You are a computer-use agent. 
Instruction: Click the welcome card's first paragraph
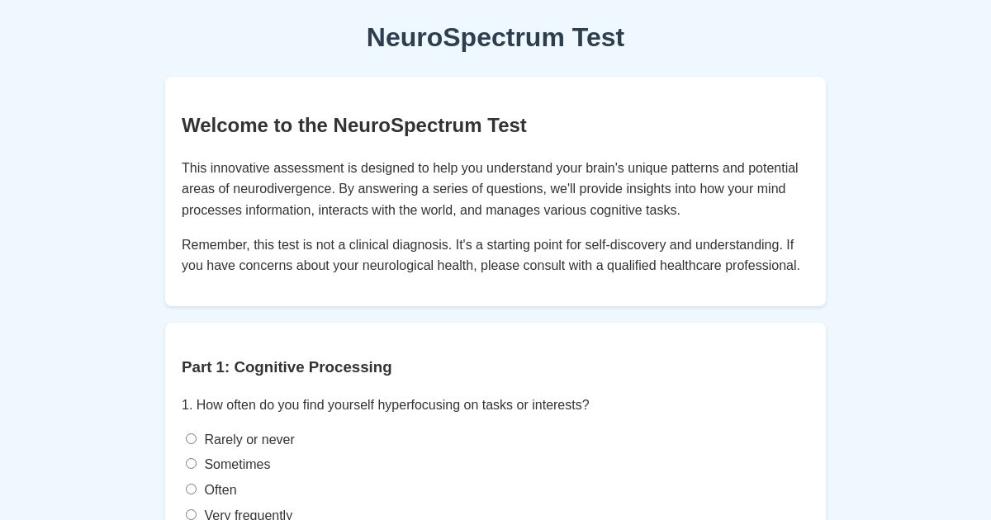pos(490,189)
